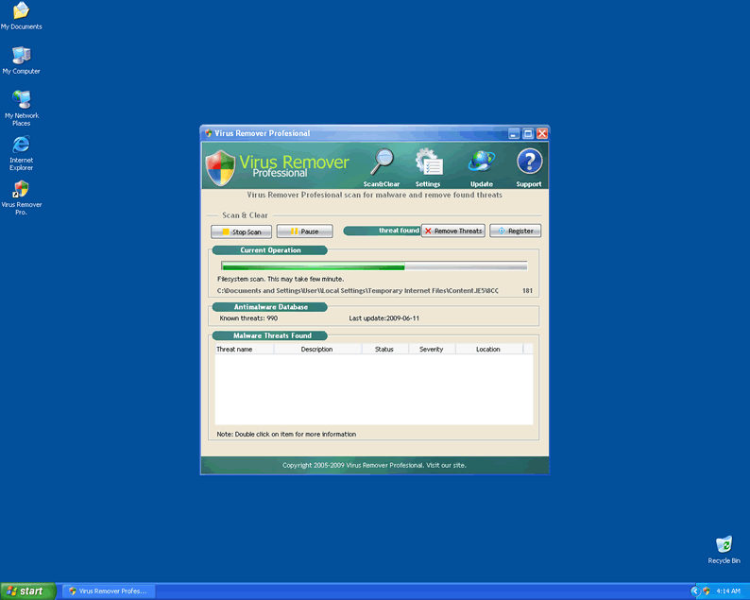Open the Recycle Bin icon
Viewport: 750px width, 600px height.
724,548
